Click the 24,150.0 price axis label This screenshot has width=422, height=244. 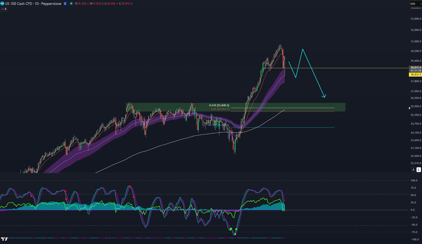[415, 133]
